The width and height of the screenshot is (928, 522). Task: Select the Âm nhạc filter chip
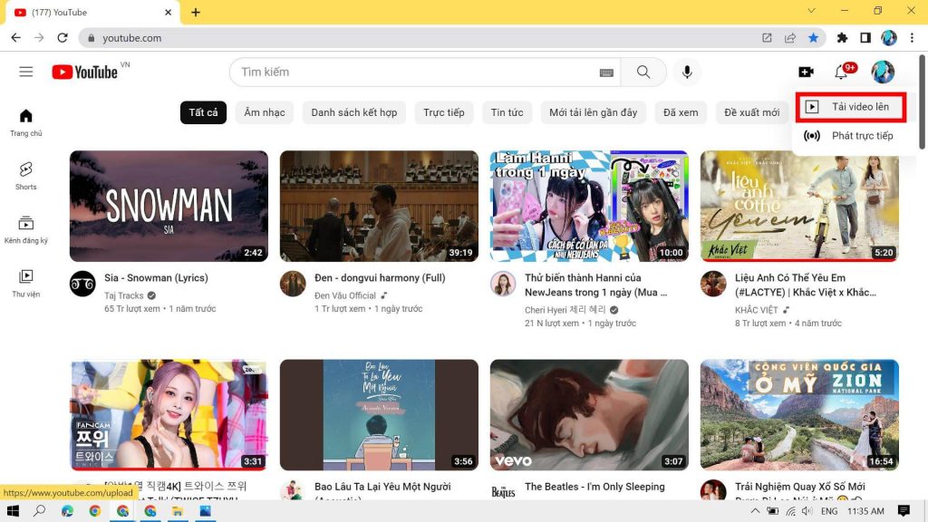[x=264, y=112]
